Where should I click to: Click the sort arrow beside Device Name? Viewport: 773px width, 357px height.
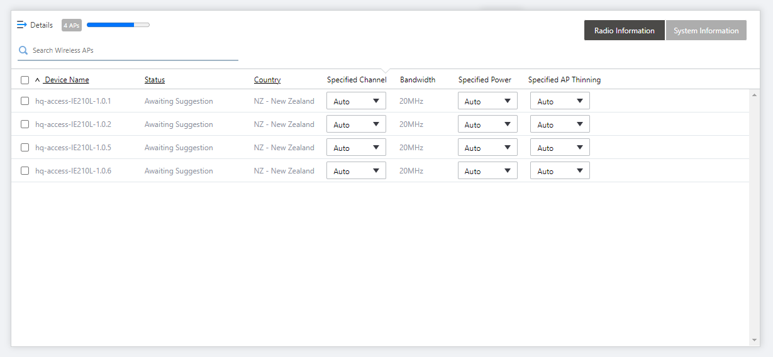click(37, 80)
